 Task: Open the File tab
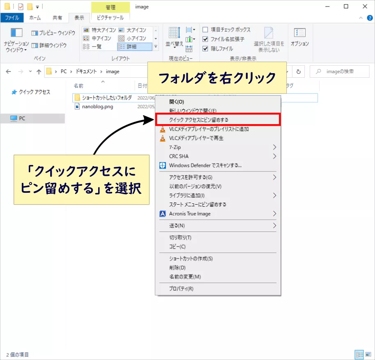pyautogui.click(x=12, y=18)
